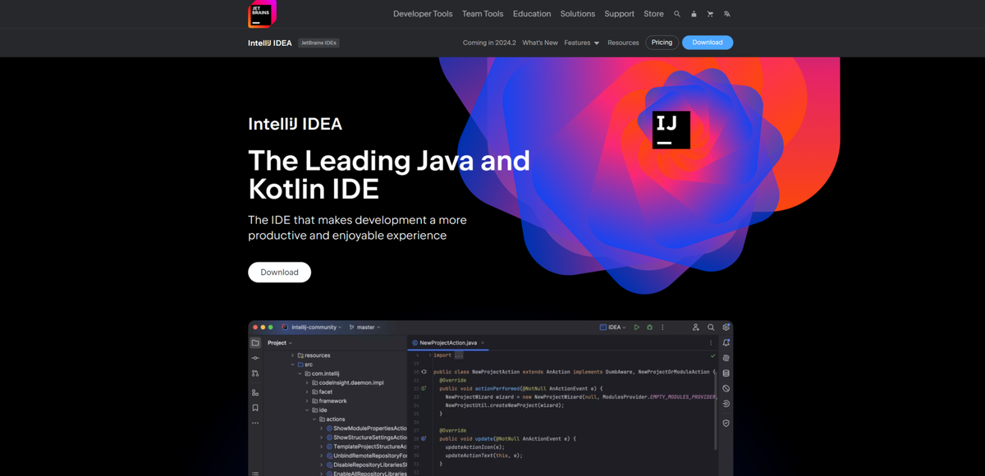Expand the resources folder

[x=292, y=355]
